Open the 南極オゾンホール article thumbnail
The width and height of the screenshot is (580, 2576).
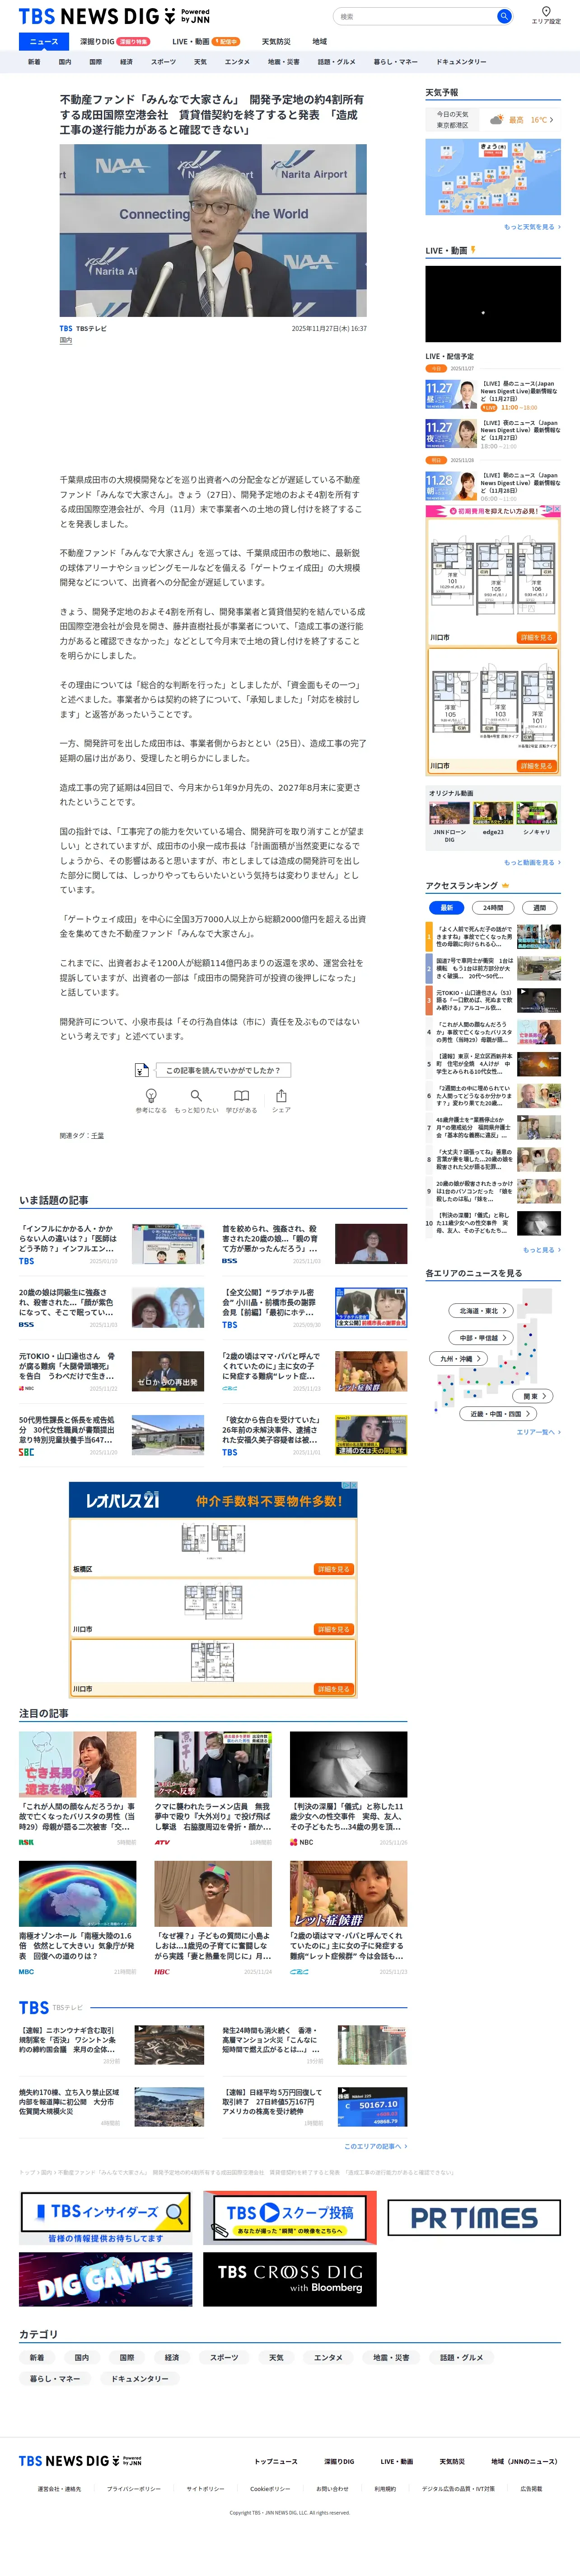[78, 1893]
